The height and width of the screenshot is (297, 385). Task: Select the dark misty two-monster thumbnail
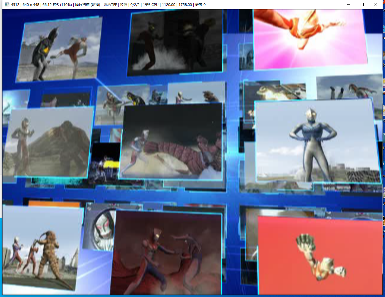tap(175, 42)
